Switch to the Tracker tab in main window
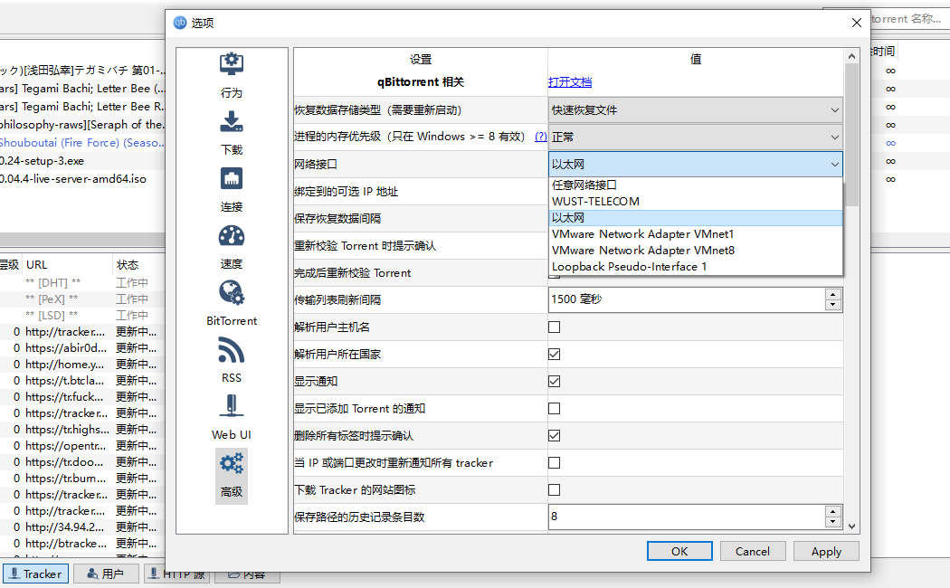Viewport: 950px width, 588px height. [36, 574]
